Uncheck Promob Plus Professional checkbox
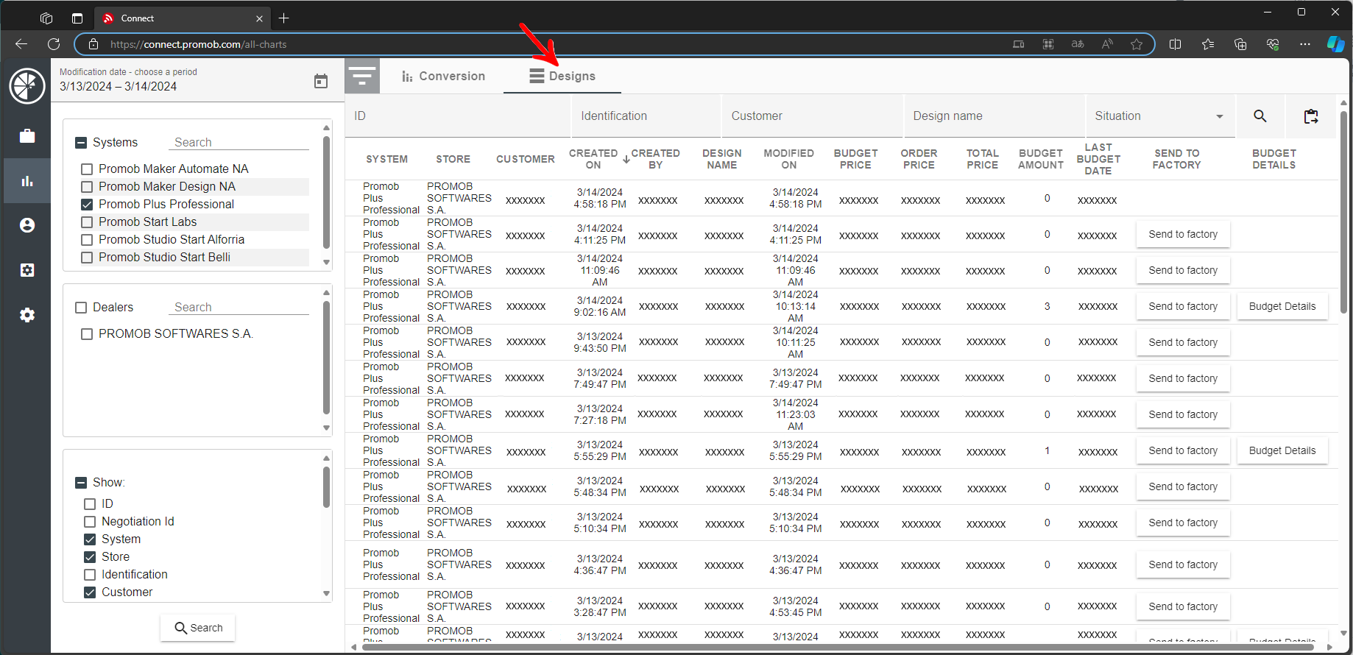The image size is (1353, 655). [87, 205]
